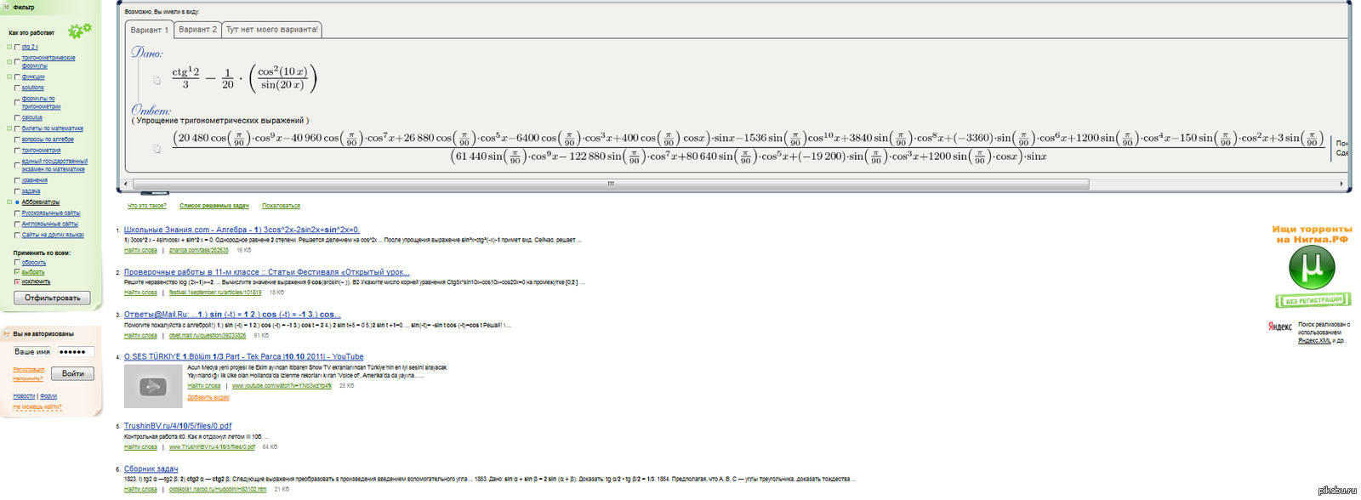Click the horizontal scrollbar thumb under the formula
Viewport: 1361px width, 500px height.
point(611,184)
